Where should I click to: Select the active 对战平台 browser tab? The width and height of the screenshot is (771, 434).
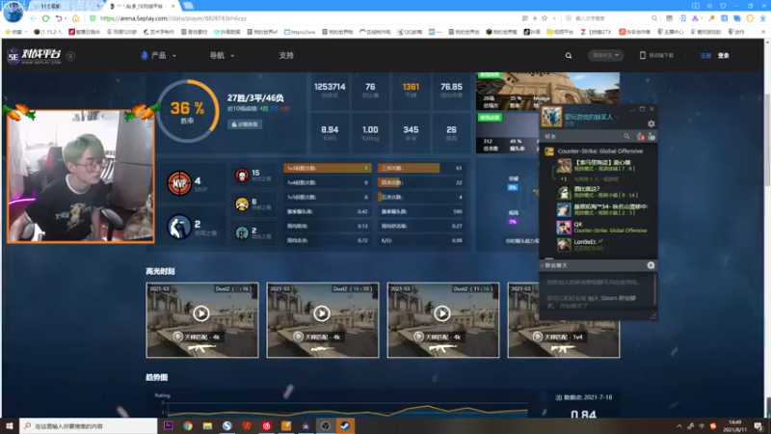click(x=143, y=6)
